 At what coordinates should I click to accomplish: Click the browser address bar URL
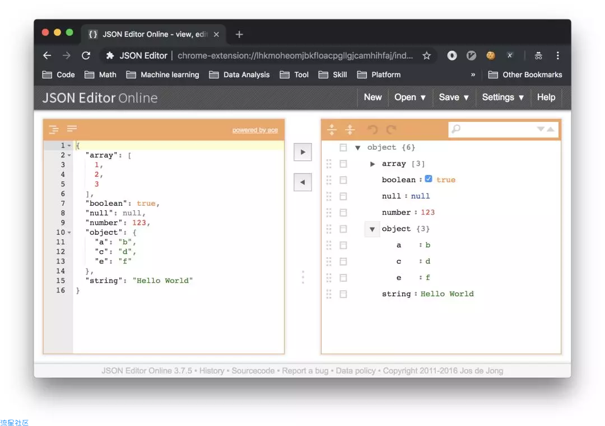coord(295,56)
